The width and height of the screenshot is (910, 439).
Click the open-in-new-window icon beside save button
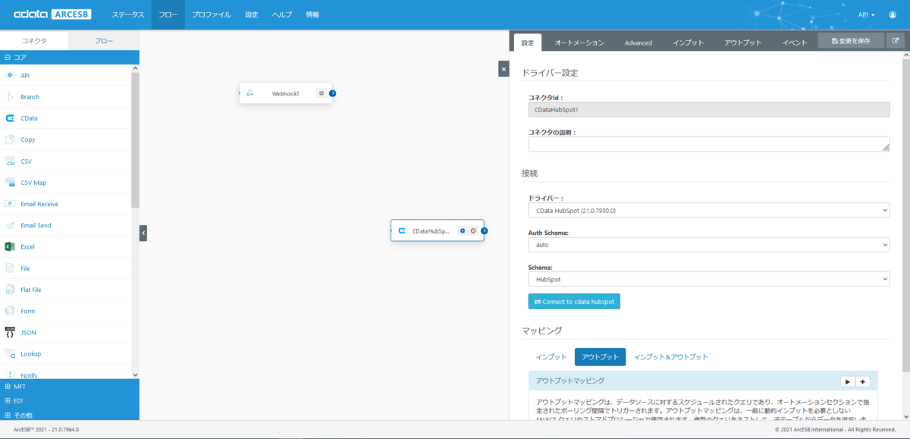(x=896, y=42)
